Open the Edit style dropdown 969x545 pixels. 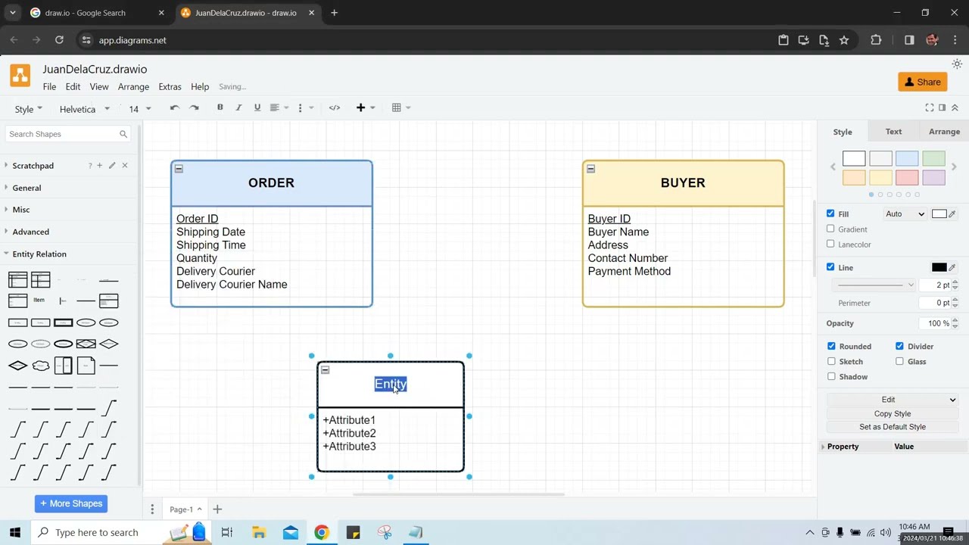[x=892, y=400]
